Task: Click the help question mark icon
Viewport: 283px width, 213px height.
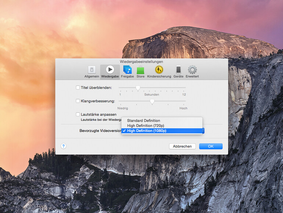Action: tap(63, 146)
